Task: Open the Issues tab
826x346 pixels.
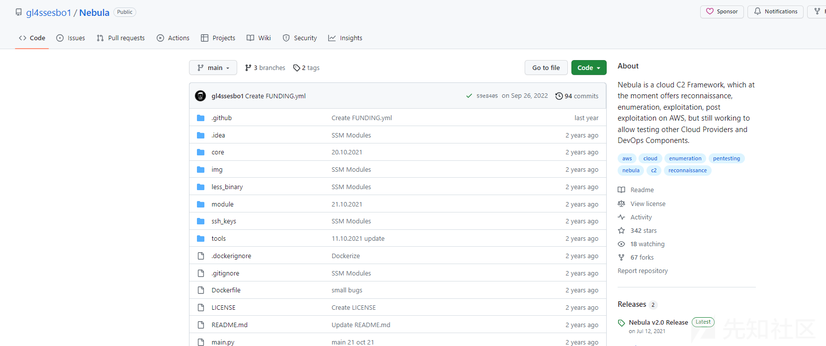Action: [x=71, y=38]
